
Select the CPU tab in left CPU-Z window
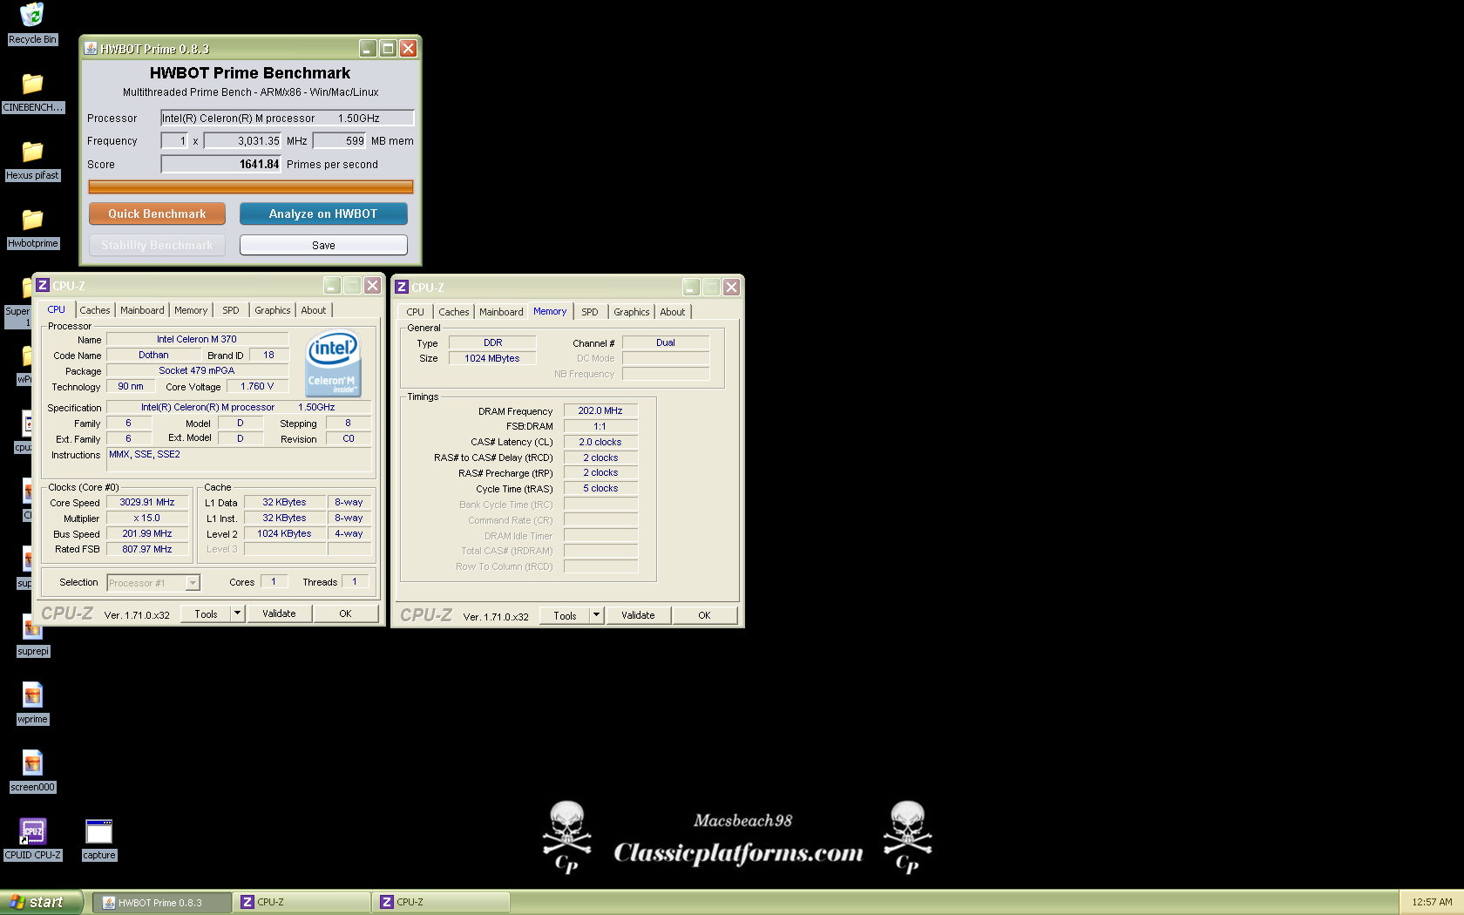56,309
